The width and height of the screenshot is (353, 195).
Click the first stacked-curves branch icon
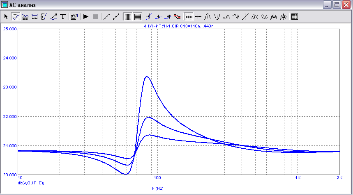[x=274, y=17]
